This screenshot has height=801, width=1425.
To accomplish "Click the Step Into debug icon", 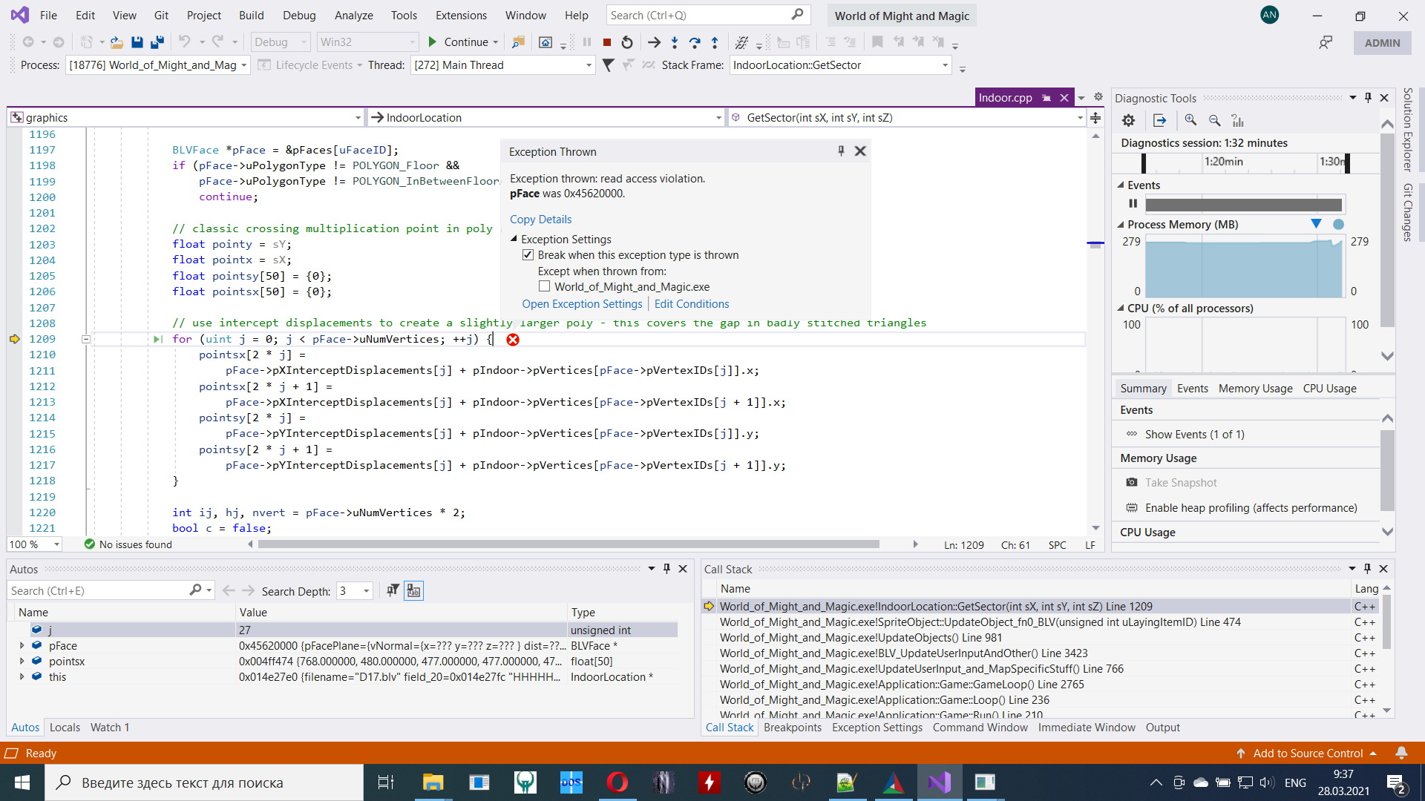I will [x=675, y=42].
